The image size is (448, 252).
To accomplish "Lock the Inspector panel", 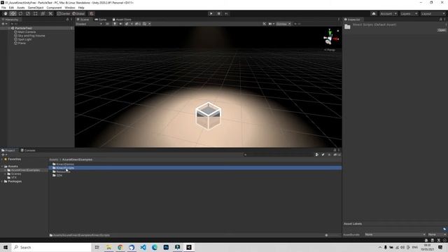I will pyautogui.click(x=440, y=20).
